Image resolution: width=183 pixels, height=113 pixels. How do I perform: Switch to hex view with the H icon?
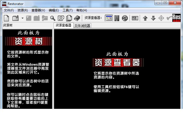pos(117,18)
